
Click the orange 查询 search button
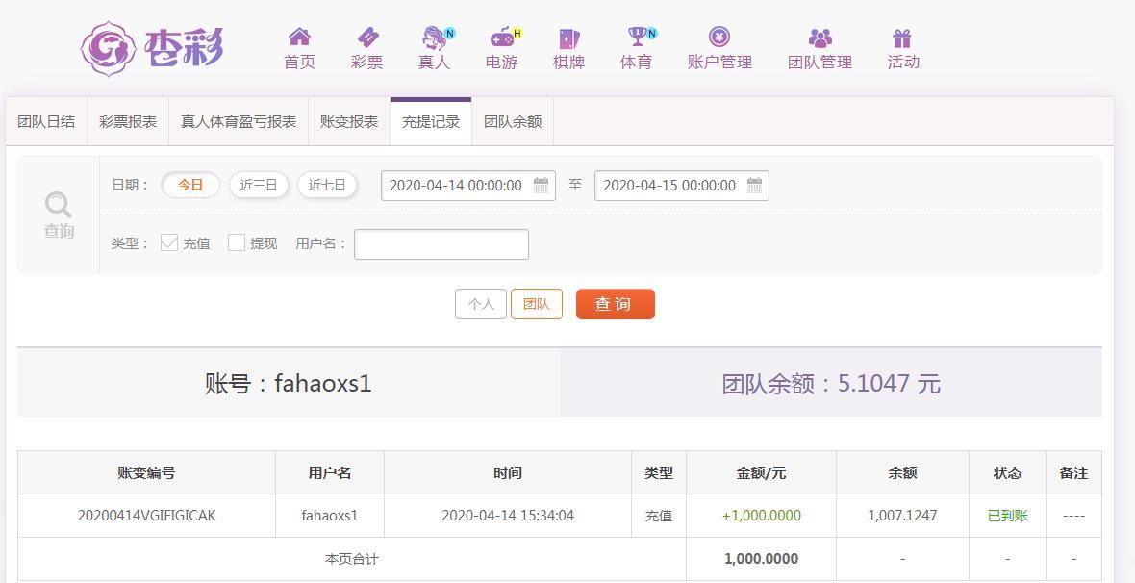point(615,303)
